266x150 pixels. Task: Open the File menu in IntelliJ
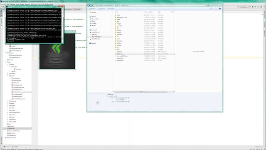coord(2,4)
